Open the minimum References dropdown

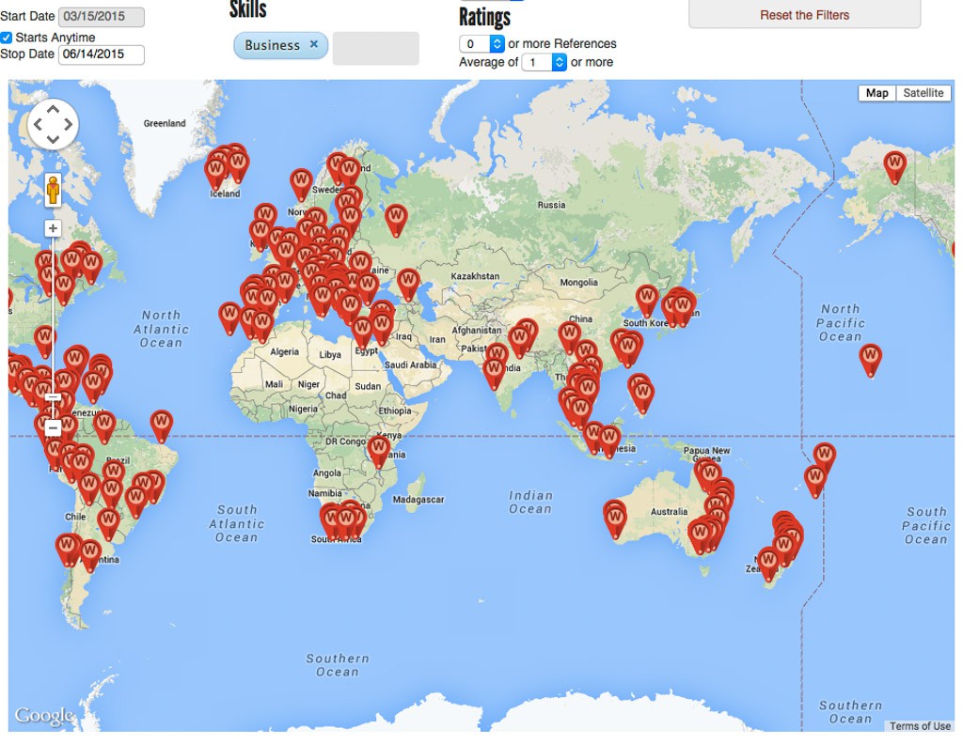coord(482,43)
